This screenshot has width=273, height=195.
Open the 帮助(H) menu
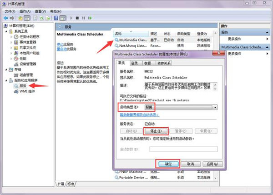click(x=56, y=11)
